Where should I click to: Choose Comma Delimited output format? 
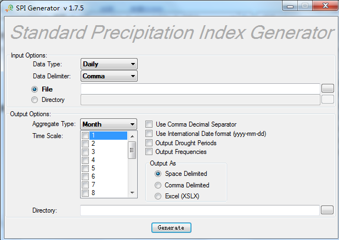coord(159,185)
